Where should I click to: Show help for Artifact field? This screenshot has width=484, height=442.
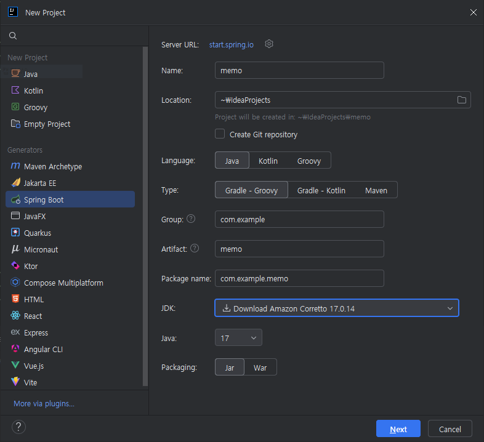tap(195, 248)
